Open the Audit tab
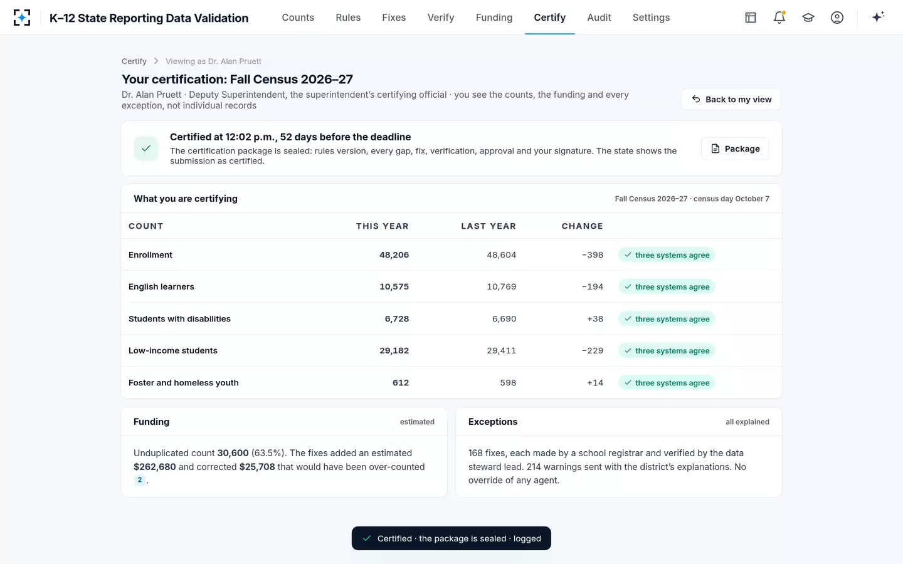 tap(599, 18)
